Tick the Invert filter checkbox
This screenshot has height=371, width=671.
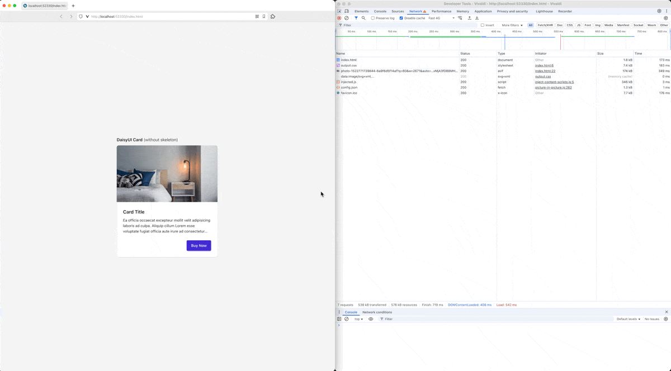click(x=483, y=25)
